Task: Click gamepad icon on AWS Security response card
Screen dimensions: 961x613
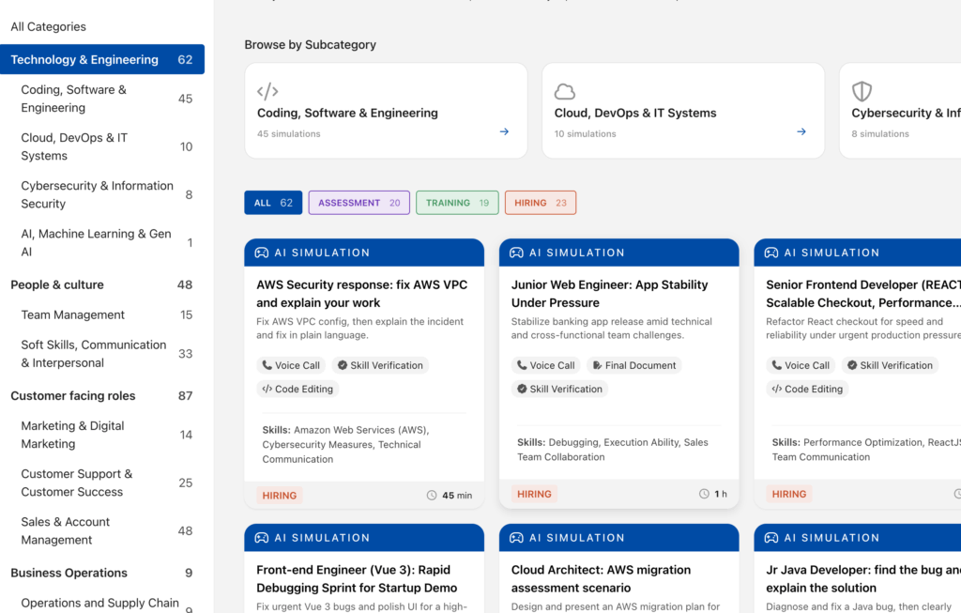Action: click(x=262, y=253)
